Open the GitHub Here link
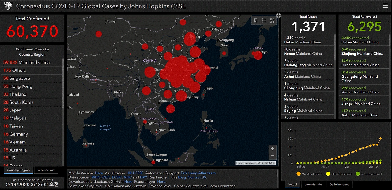Screen dimensions: 392x190 pos(128,181)
